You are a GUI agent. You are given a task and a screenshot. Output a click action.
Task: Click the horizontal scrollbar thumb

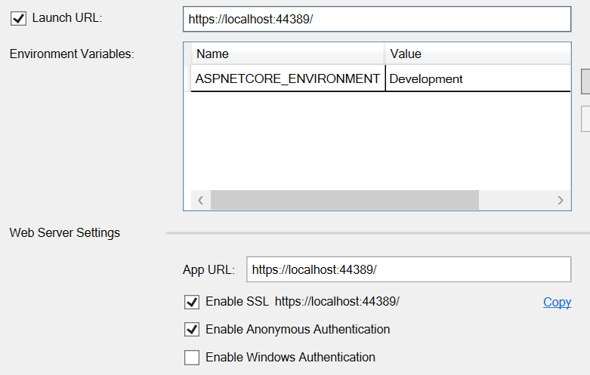(x=344, y=200)
